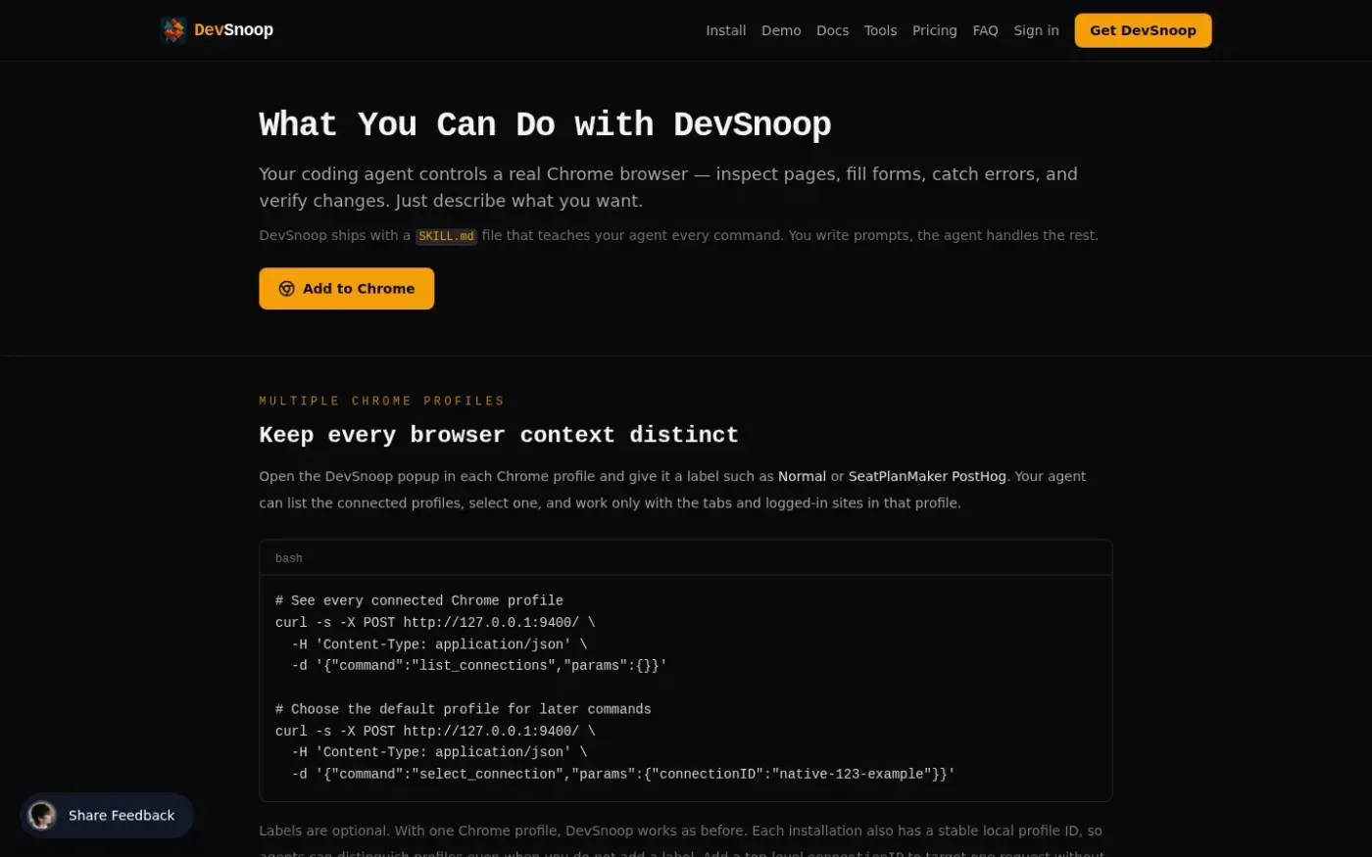Open the DevSnoop home link text
The height and width of the screenshot is (857, 1372).
click(x=233, y=30)
